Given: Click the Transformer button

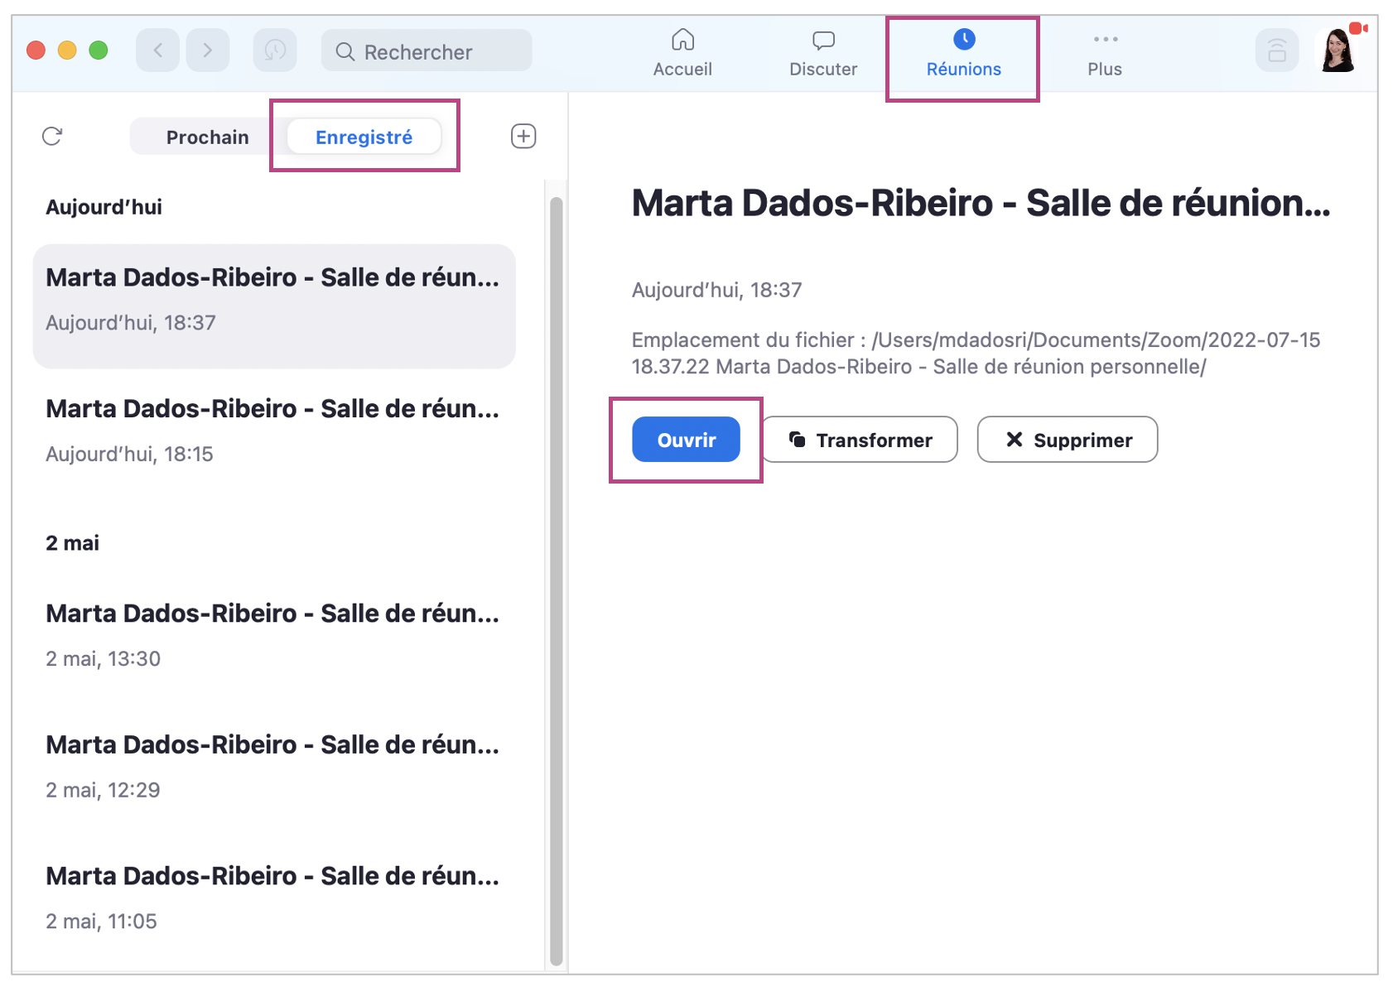Looking at the screenshot, I should 860,440.
